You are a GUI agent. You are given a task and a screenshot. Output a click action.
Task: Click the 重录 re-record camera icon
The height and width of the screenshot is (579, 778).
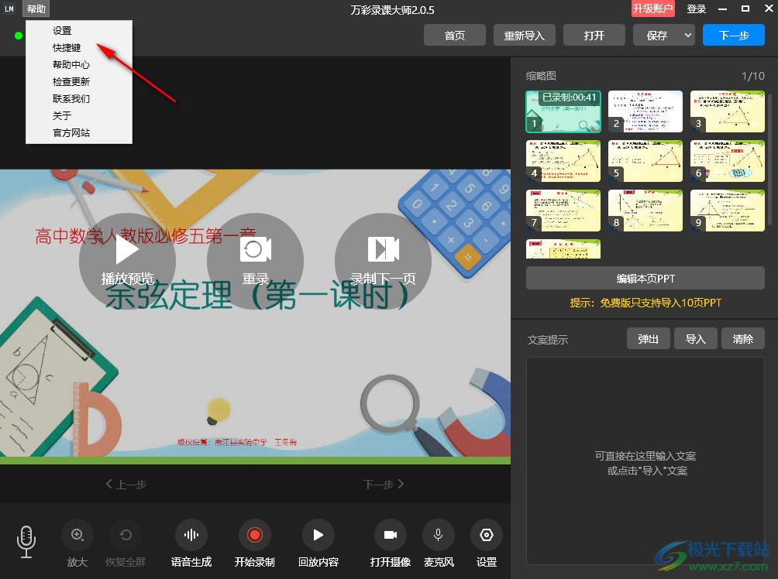(x=255, y=249)
